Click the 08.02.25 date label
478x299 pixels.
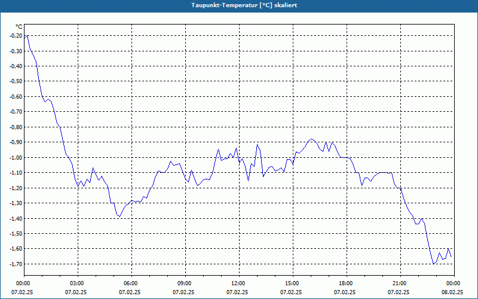click(x=452, y=292)
